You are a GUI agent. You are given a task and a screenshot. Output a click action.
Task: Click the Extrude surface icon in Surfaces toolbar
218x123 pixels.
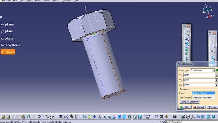(187, 33)
